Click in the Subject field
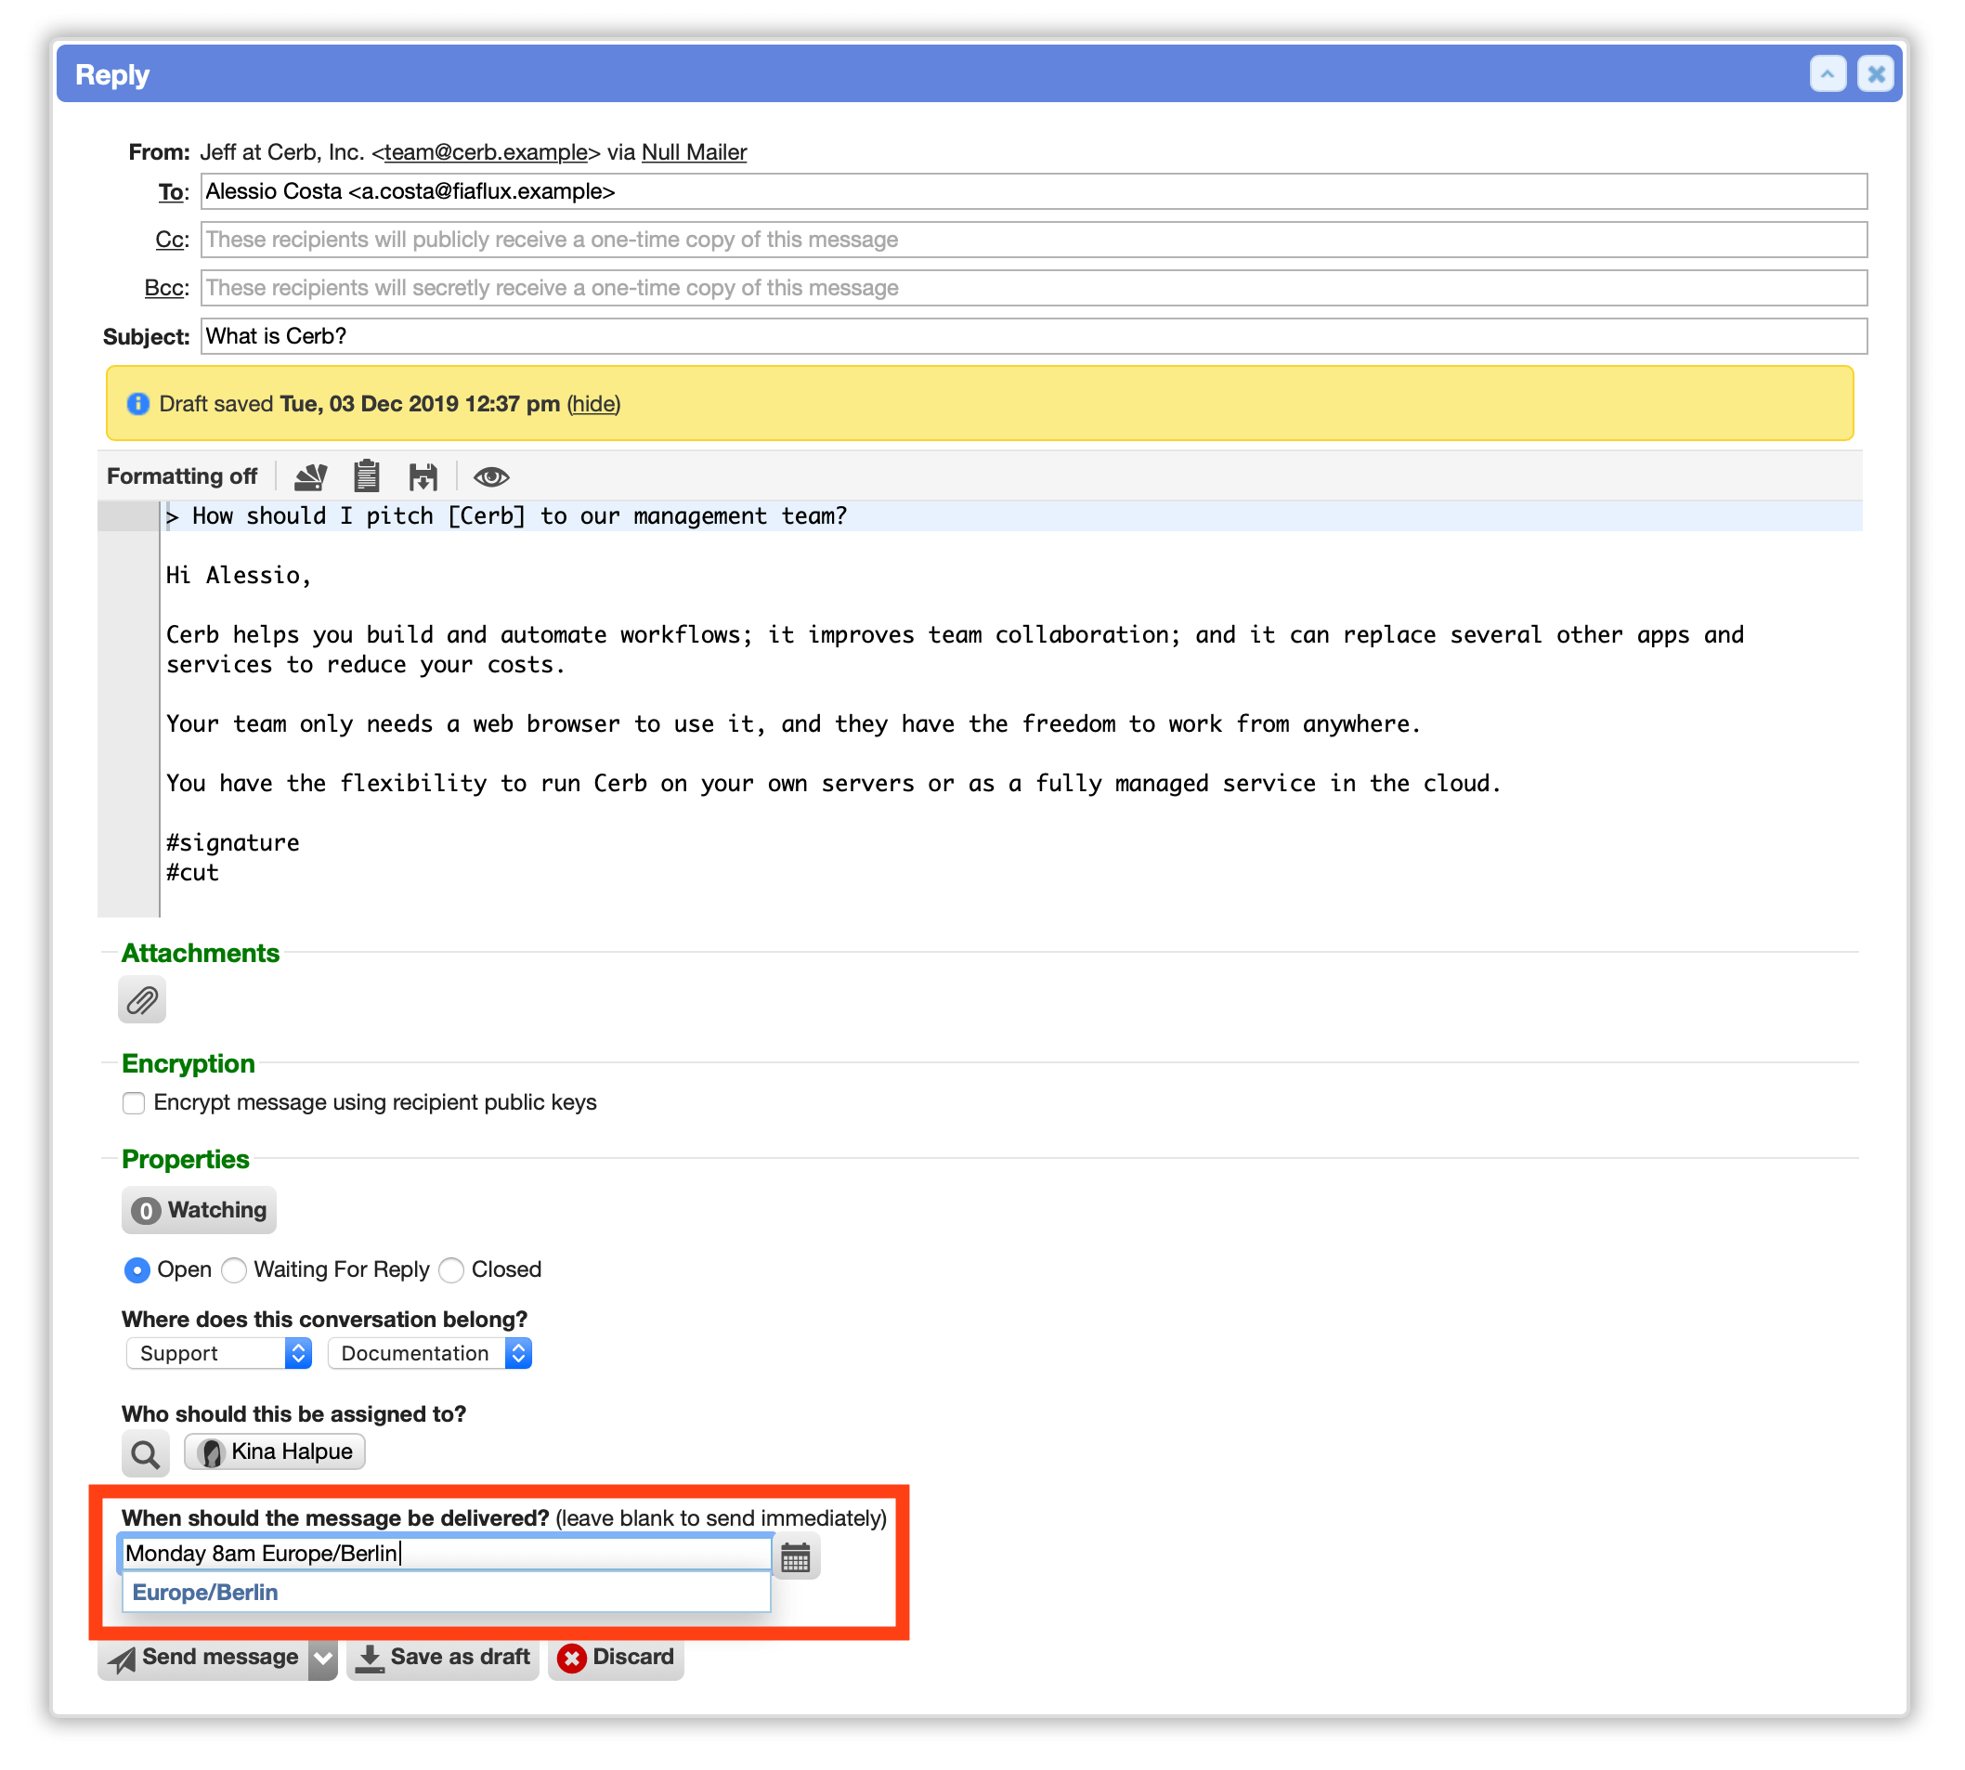Viewport: 1965px width, 1770px height. pyautogui.click(x=1034, y=336)
